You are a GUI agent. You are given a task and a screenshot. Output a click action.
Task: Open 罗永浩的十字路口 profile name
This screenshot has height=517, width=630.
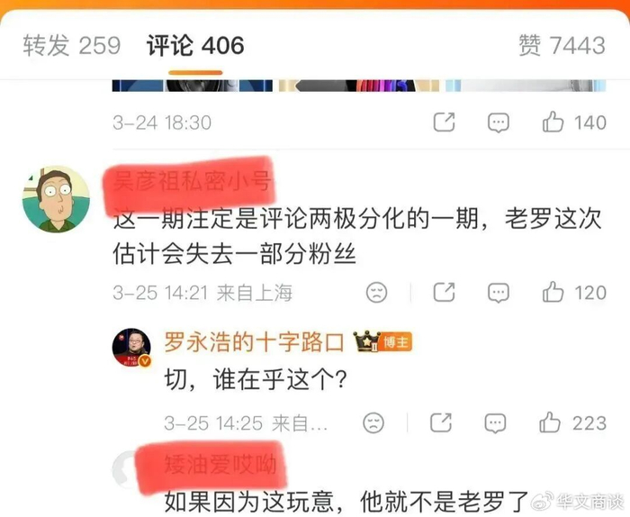(x=255, y=342)
